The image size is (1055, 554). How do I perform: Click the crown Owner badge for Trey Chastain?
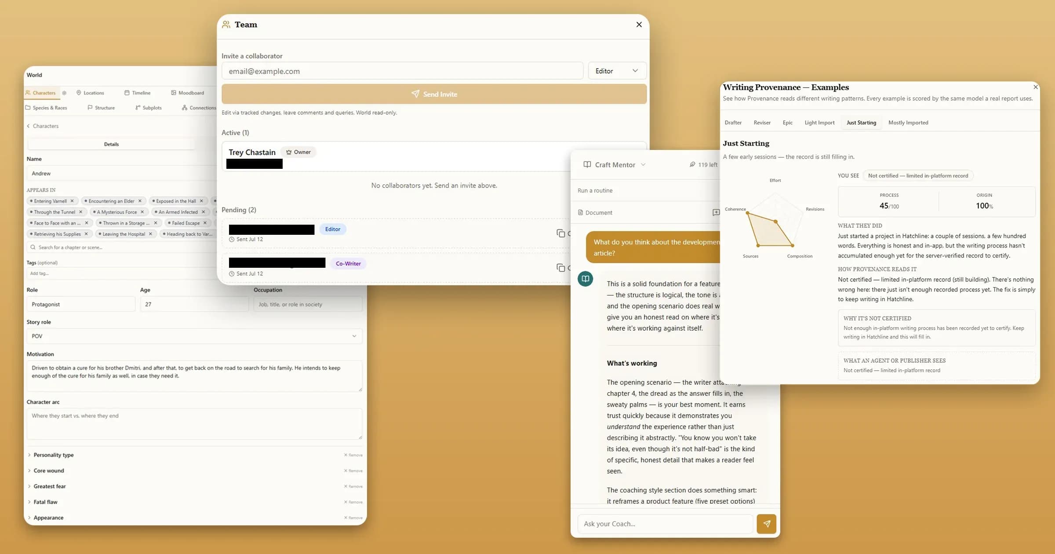tap(298, 152)
